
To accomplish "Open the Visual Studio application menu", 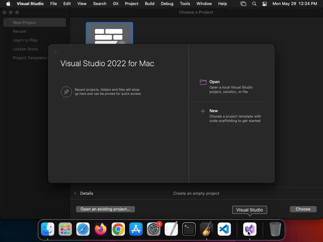I will pyautogui.click(x=30, y=3).
